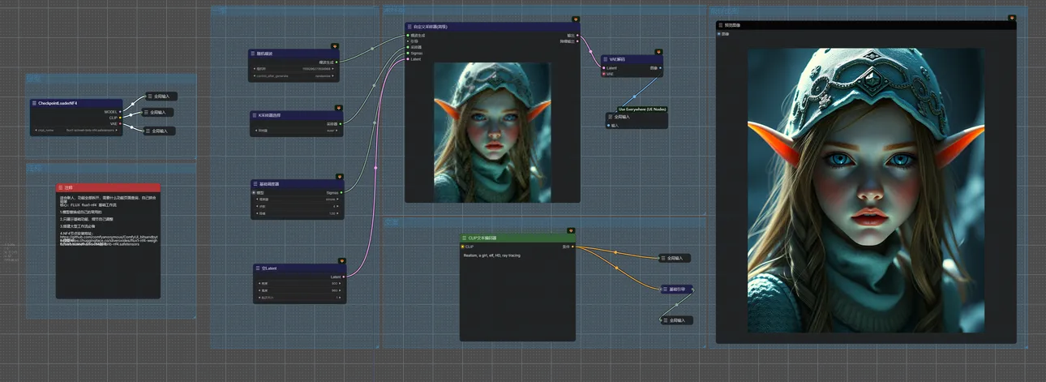Click the 预览图像 node menu icon
This screenshot has height=382, width=1046.
pos(721,25)
